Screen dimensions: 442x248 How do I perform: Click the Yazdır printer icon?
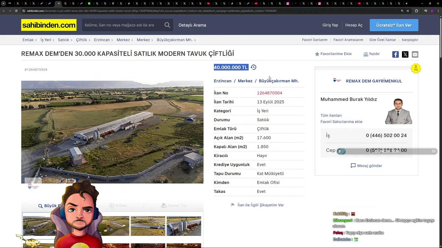366,54
